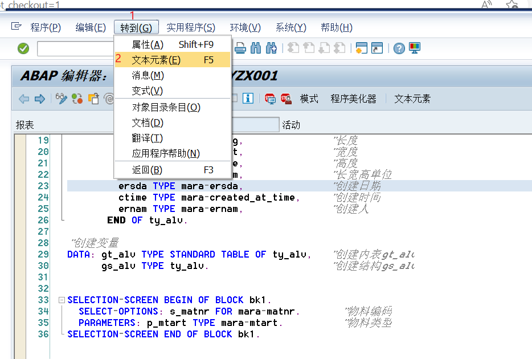Click the 模式 button in the toolbar
Viewport: 532px width, 359px height.
(308, 98)
